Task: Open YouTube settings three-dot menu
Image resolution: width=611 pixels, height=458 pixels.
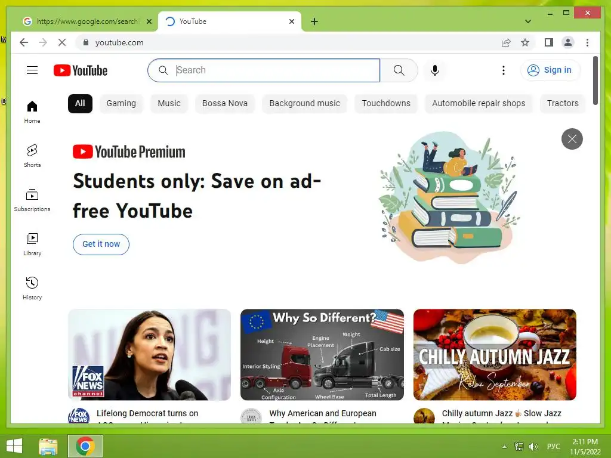Action: click(504, 70)
